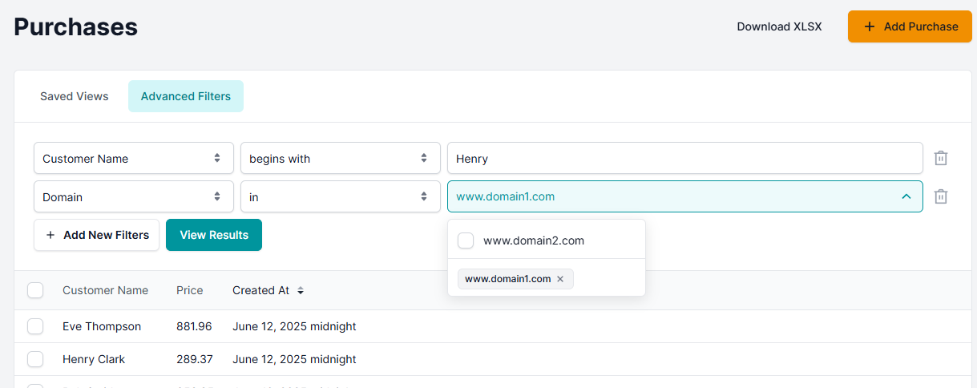Click the Purchases page heading
The image size is (977, 388).
(76, 26)
